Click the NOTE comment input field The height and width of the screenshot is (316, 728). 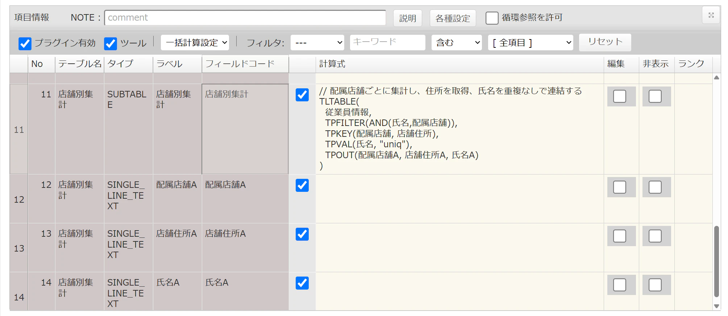245,18
